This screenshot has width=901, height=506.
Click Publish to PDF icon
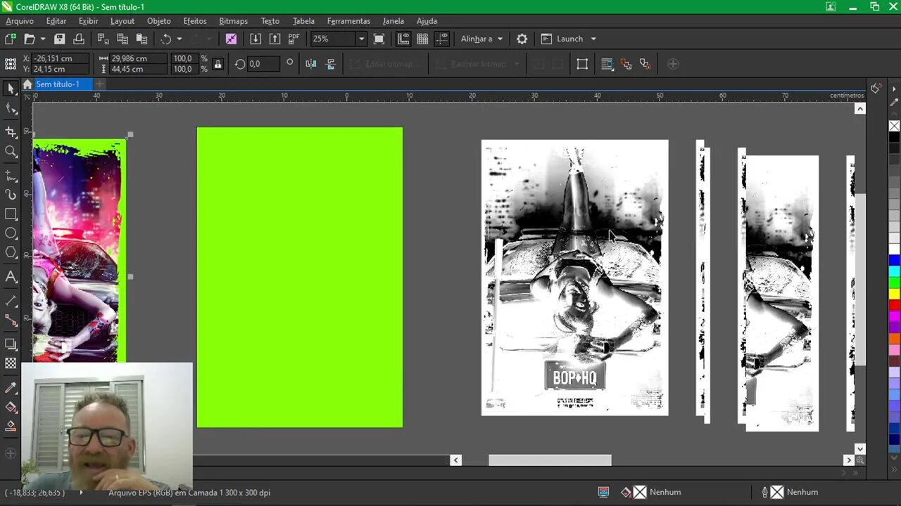point(294,39)
